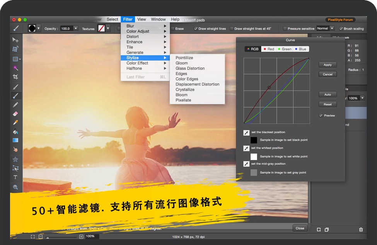Delete layer with the trash icon

click(x=361, y=230)
